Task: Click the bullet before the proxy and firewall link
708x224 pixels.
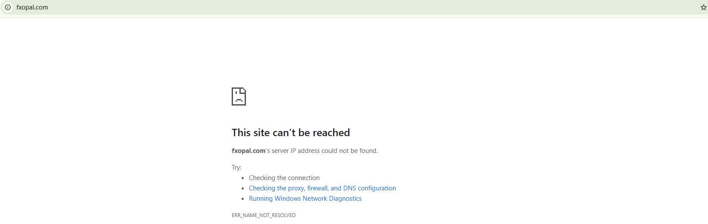Action: click(x=243, y=188)
